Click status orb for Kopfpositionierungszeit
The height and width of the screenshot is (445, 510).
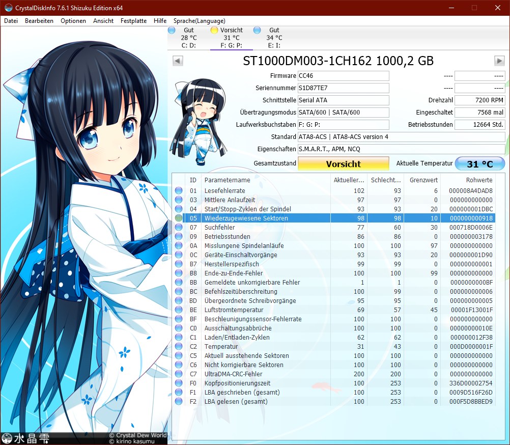point(179,383)
